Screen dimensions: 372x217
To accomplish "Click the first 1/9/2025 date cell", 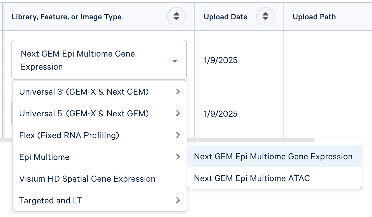I will click(x=220, y=60).
